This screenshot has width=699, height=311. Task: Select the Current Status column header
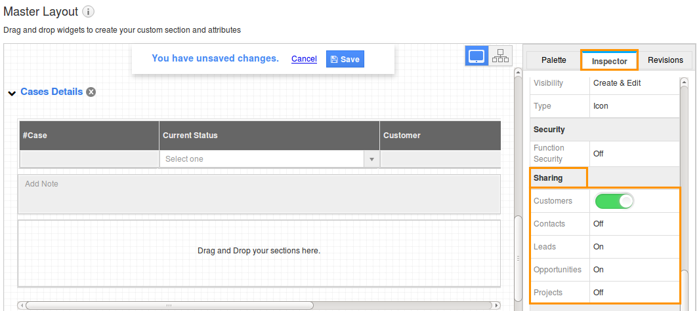click(x=269, y=136)
